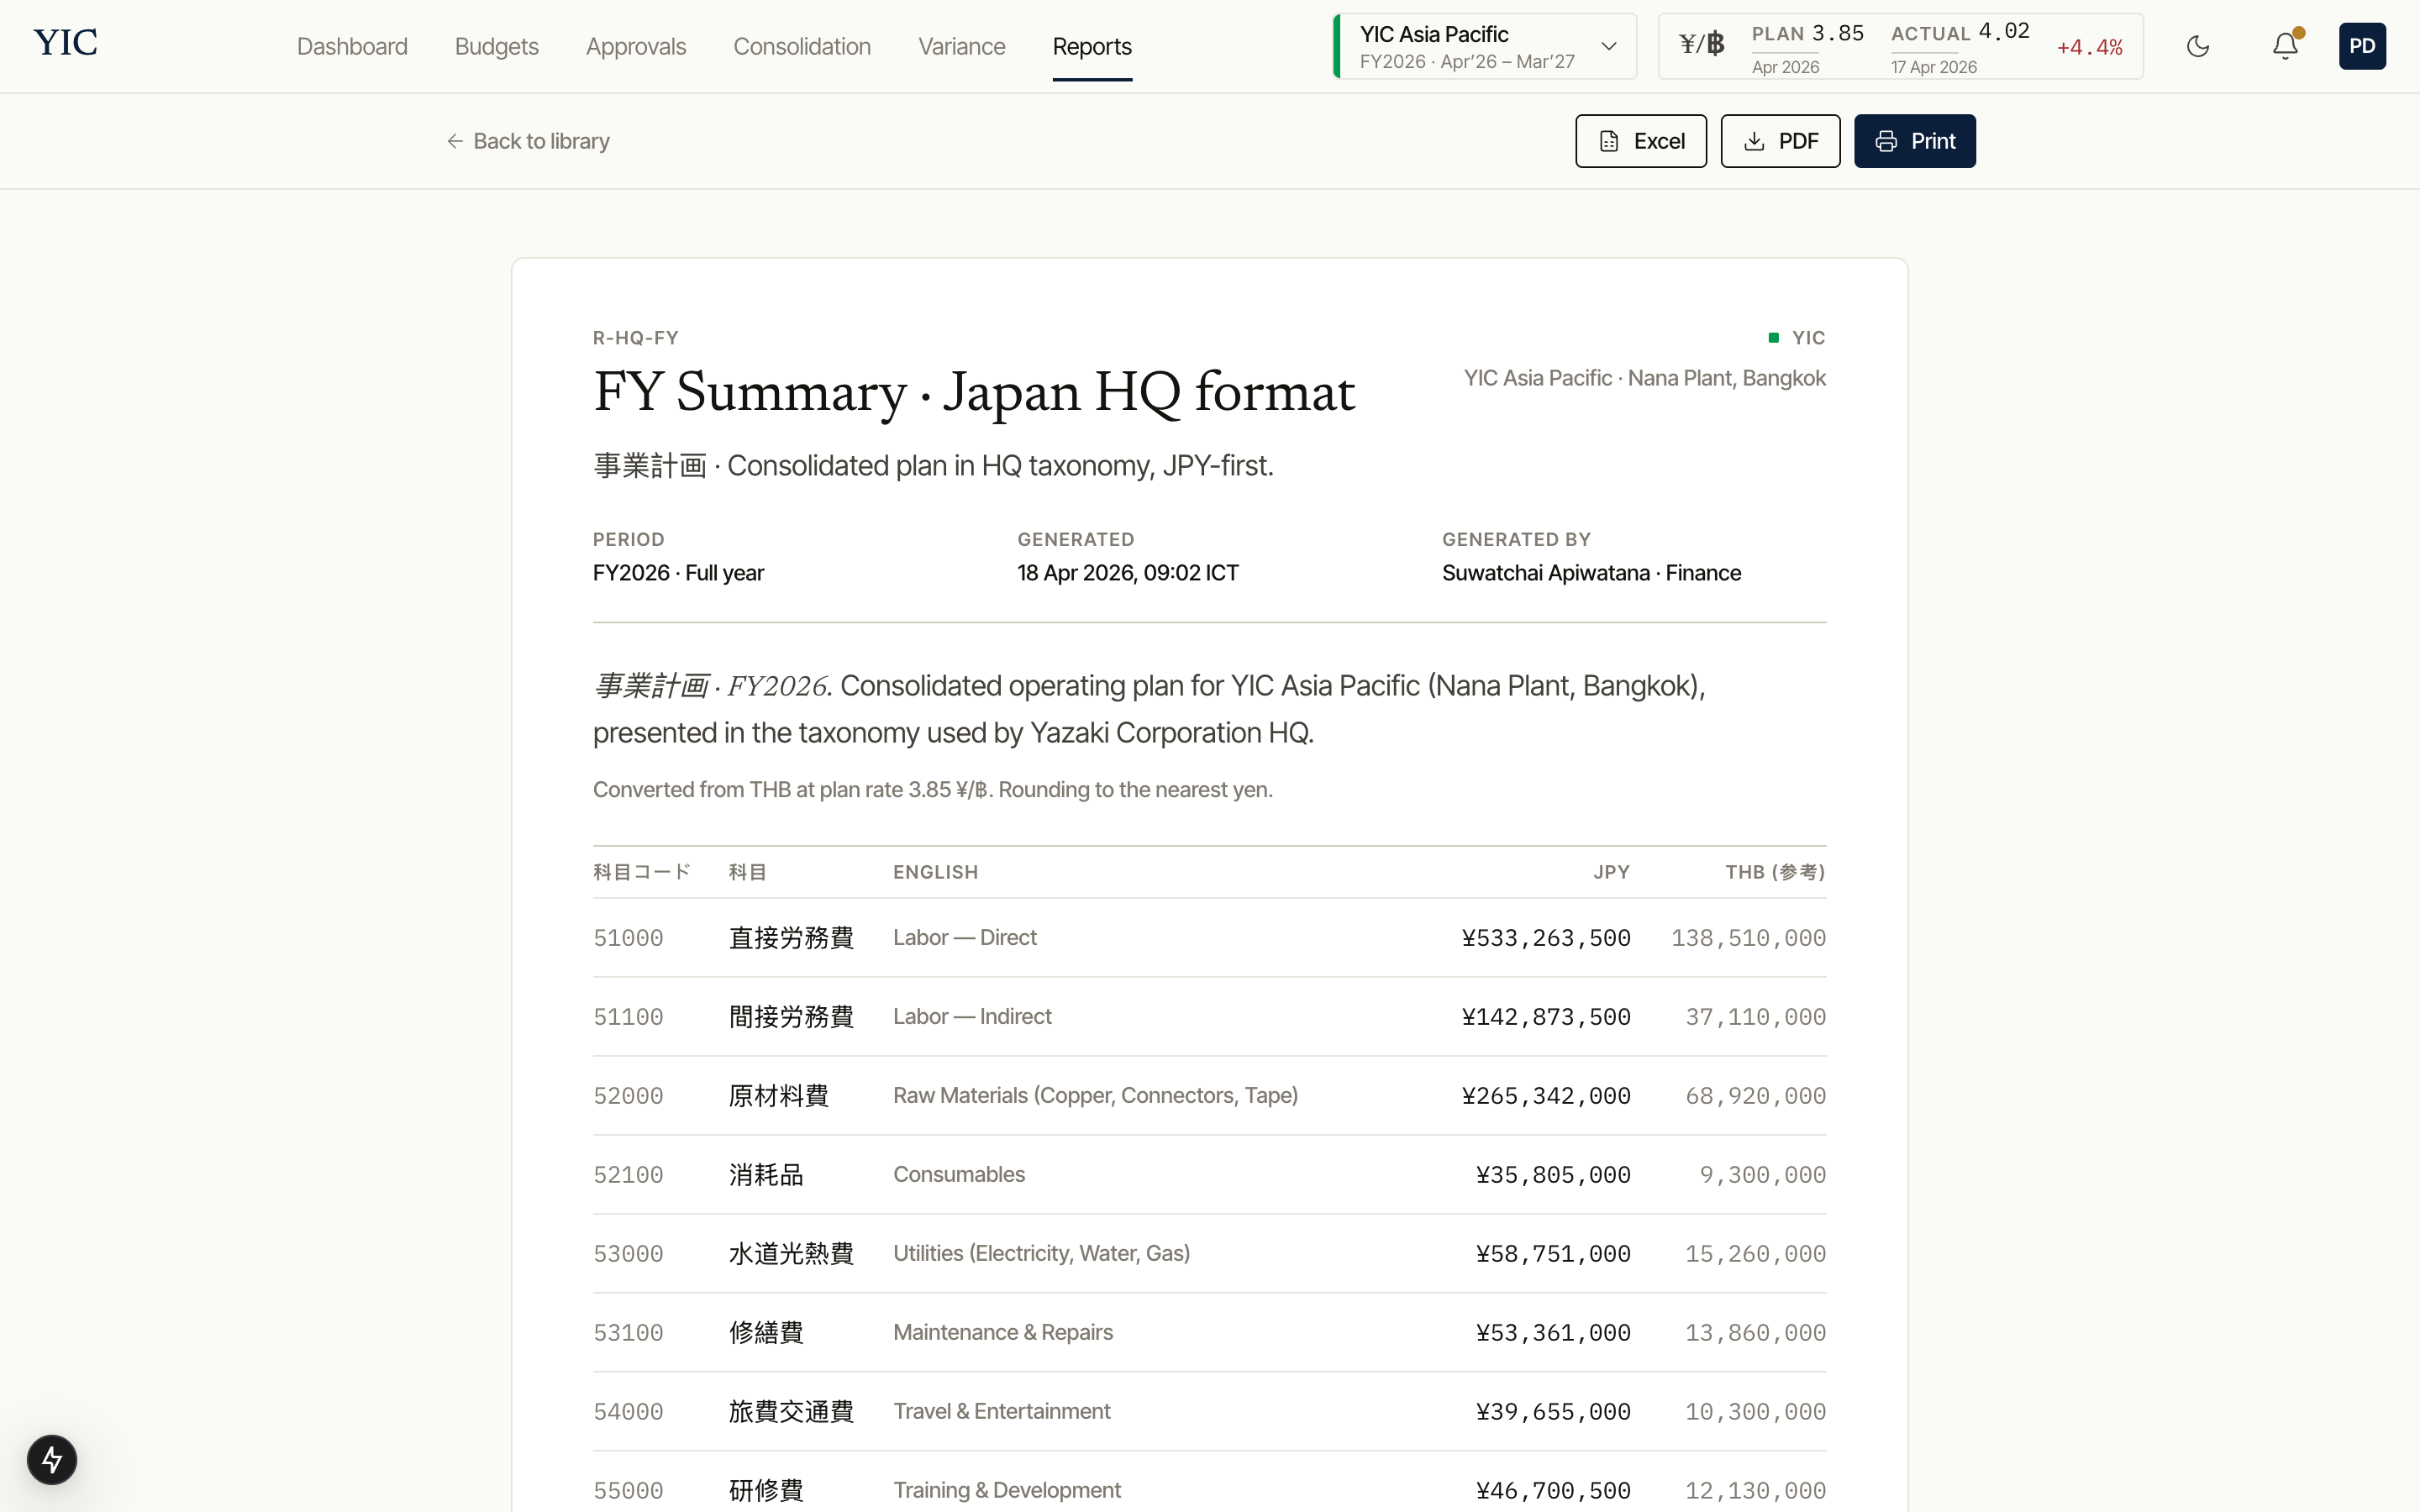Open the Consolidation section
Screen dimensions: 2420x1512
[801, 46]
